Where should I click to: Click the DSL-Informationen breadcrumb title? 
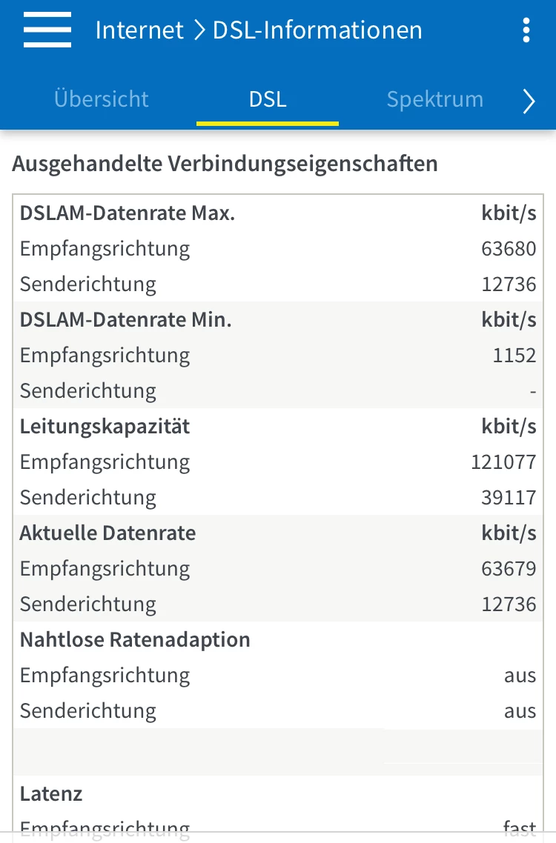tap(317, 30)
